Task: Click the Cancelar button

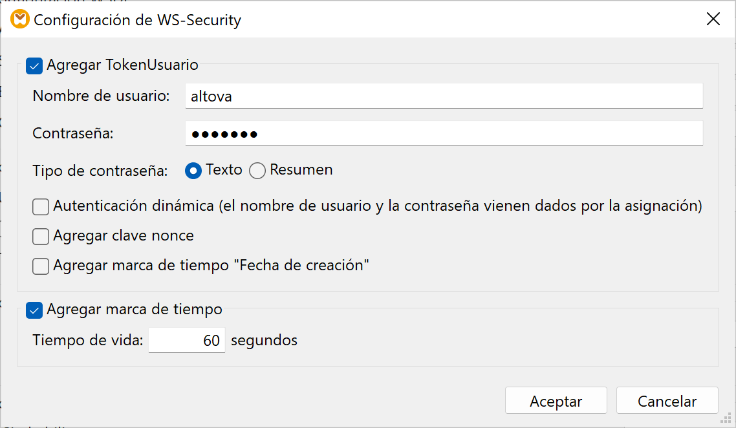Action: click(667, 400)
